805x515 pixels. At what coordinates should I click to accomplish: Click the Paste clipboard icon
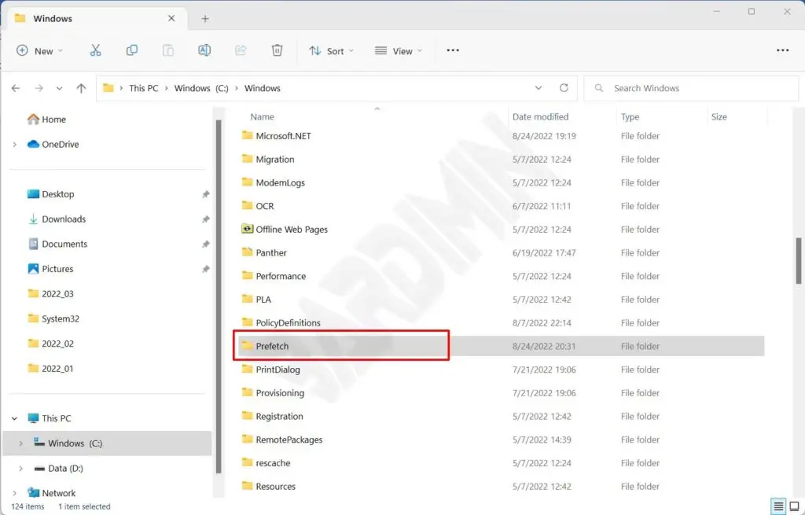point(168,50)
